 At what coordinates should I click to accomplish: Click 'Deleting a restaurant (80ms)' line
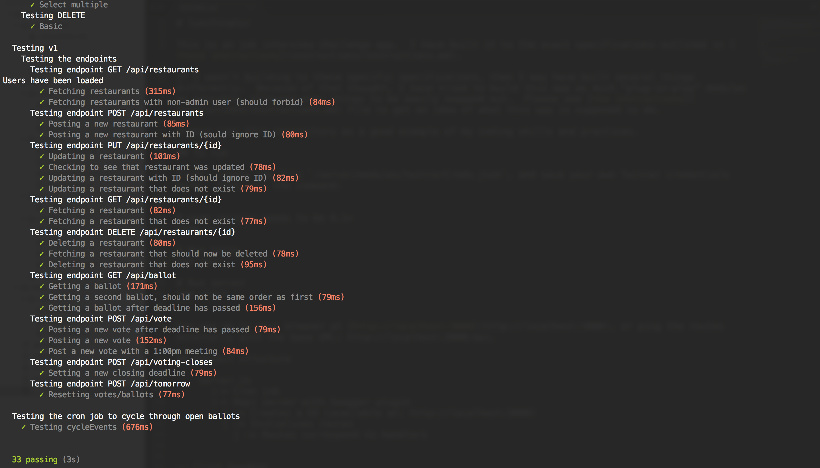coord(108,243)
